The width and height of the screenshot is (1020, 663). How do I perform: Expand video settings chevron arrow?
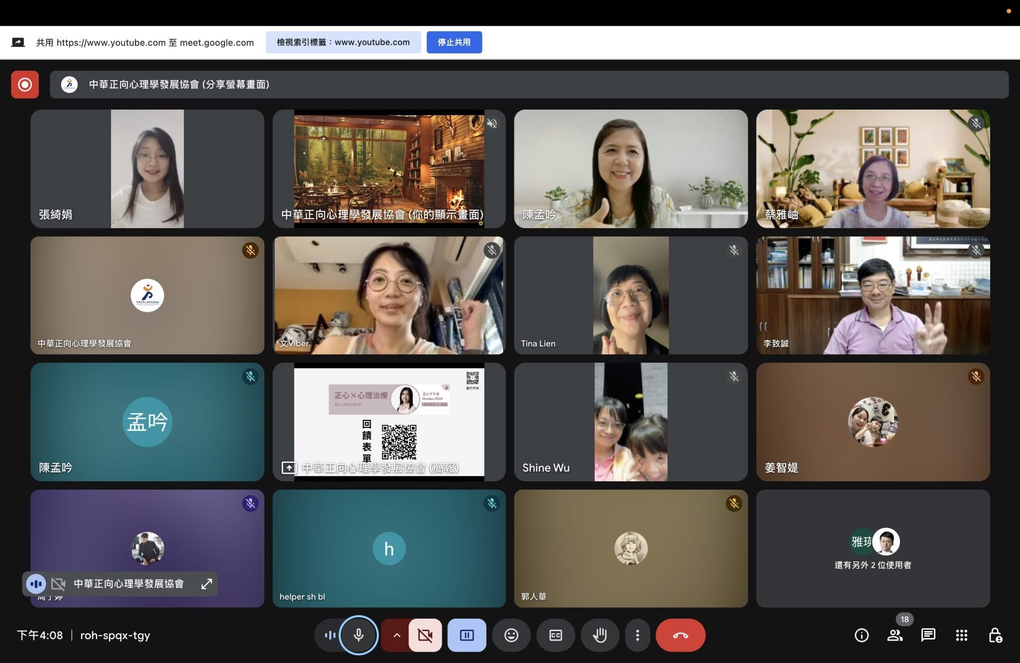396,635
